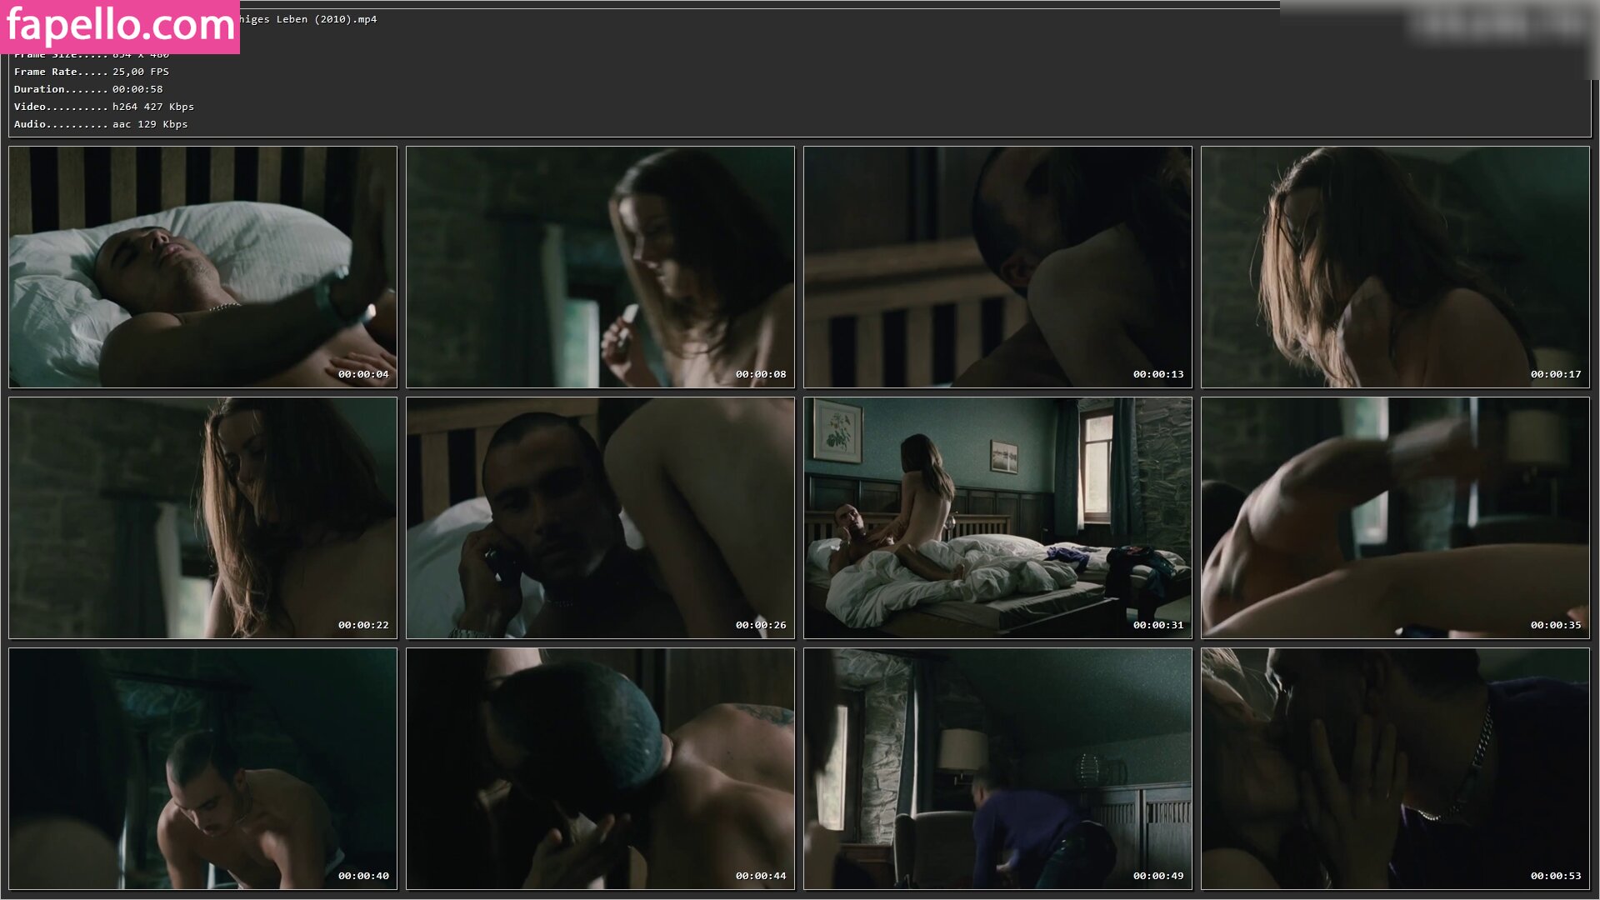The height and width of the screenshot is (900, 1600).
Task: Click the fapello.com logo banner
Action: tap(120, 26)
